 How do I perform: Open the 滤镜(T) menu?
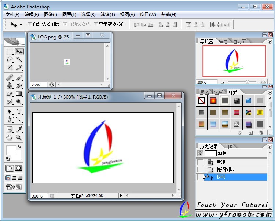pyautogui.click(x=108, y=15)
